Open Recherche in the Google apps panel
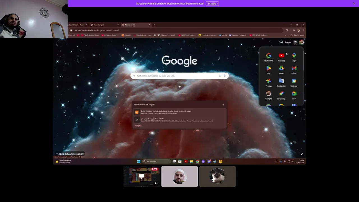 268,57
